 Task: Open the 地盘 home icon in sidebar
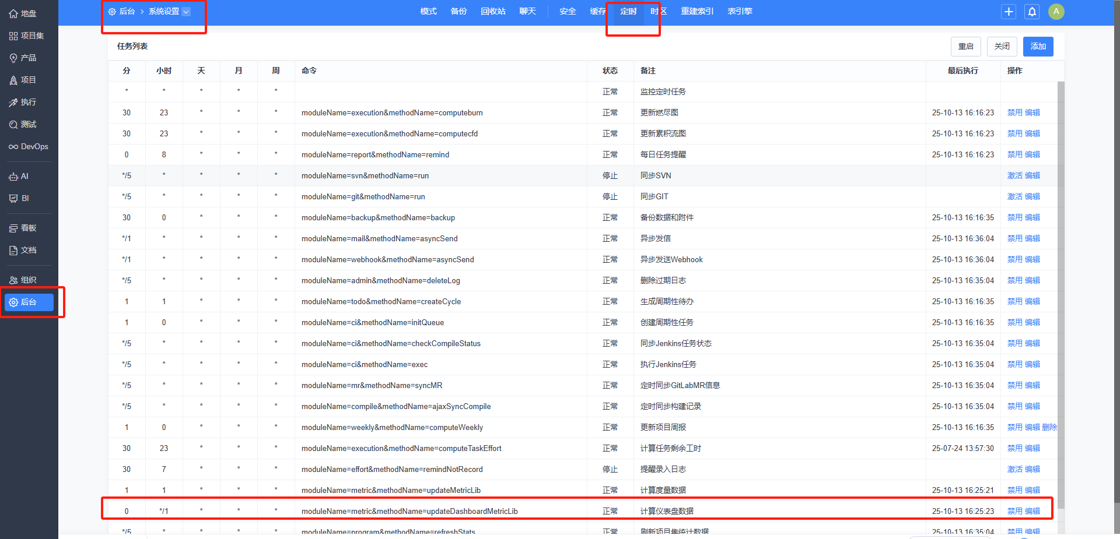coord(13,13)
